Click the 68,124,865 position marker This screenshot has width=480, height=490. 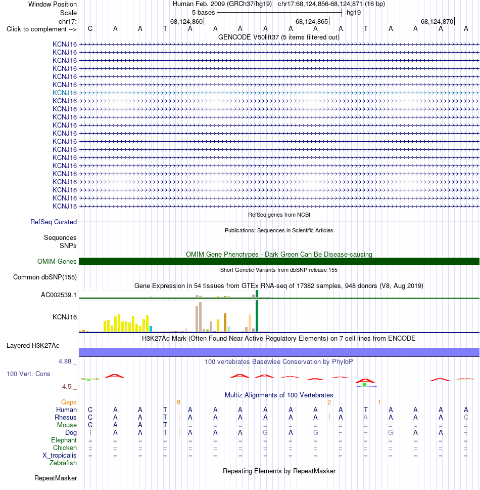[312, 22]
